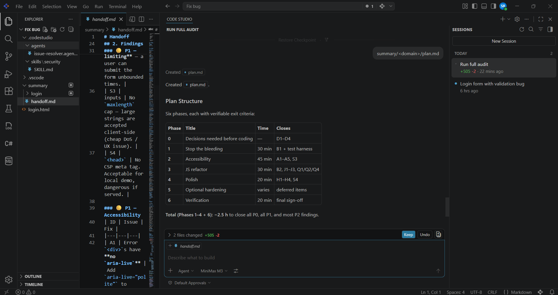Toggle the primary side bar

click(x=475, y=6)
